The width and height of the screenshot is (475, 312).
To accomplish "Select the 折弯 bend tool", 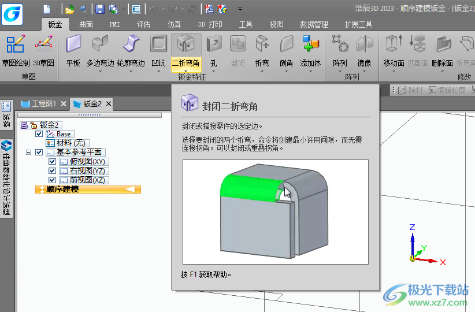I will coord(262,51).
